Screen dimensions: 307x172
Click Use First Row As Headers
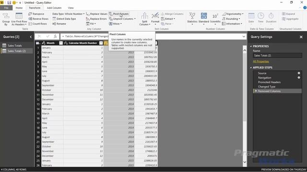(19, 19)
